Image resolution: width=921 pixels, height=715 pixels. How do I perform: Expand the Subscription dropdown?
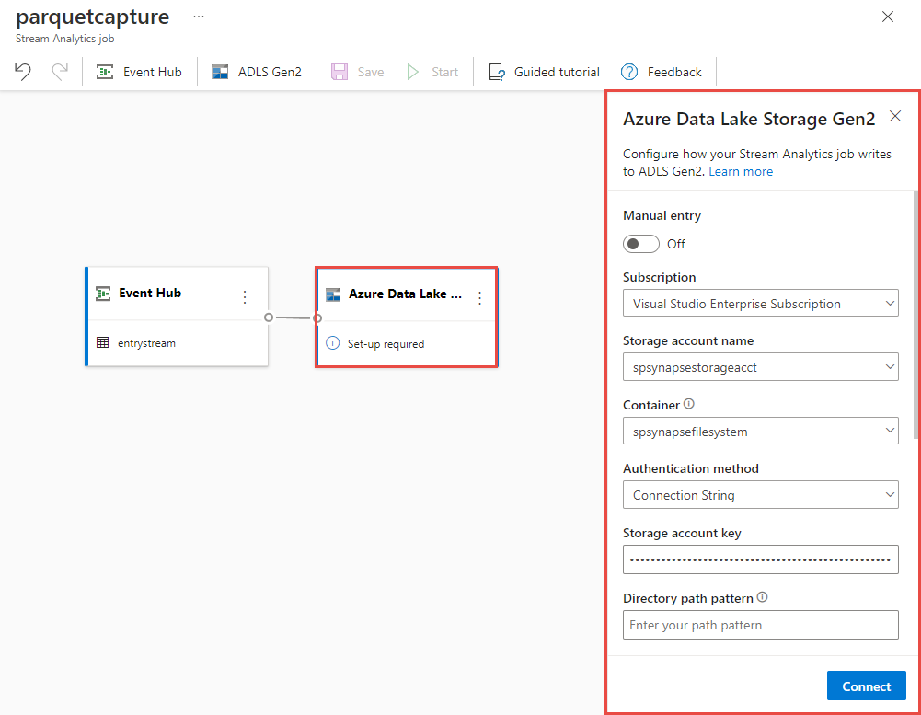point(761,303)
